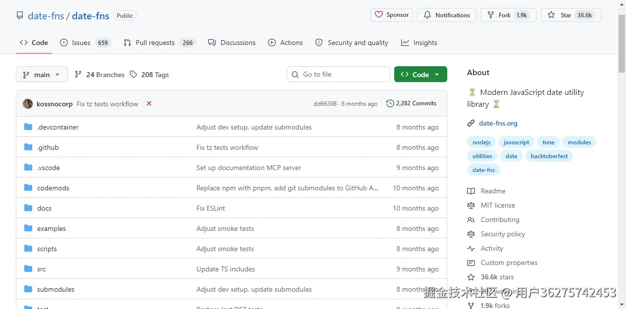This screenshot has width=626, height=309.
Task: Click the src folder icon
Action: tap(28, 269)
